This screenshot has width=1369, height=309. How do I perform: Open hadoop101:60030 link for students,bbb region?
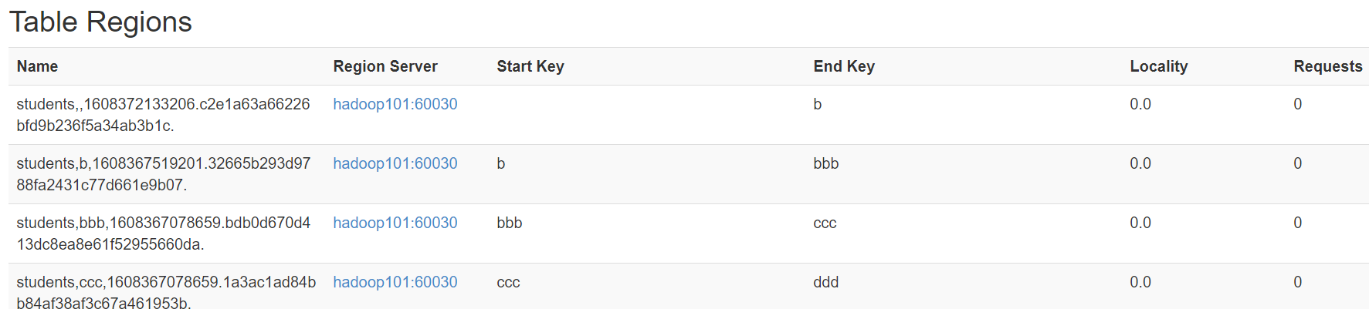coord(395,223)
